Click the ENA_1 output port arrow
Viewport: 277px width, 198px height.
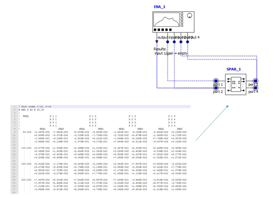[x=157, y=42]
